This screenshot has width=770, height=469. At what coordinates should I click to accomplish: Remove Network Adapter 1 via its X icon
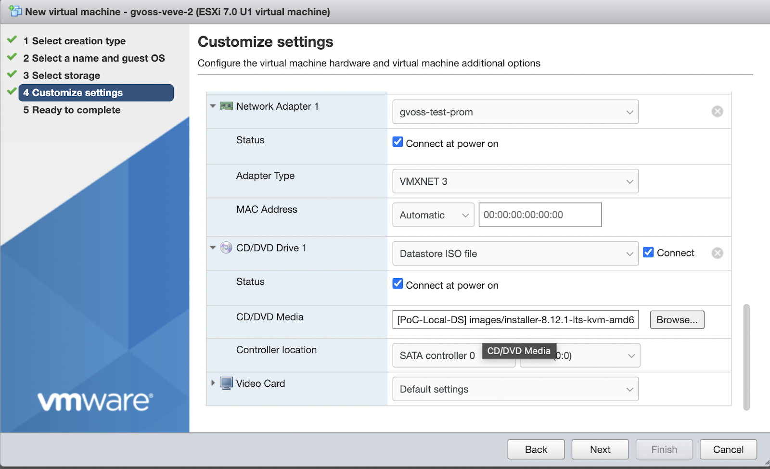[717, 111]
